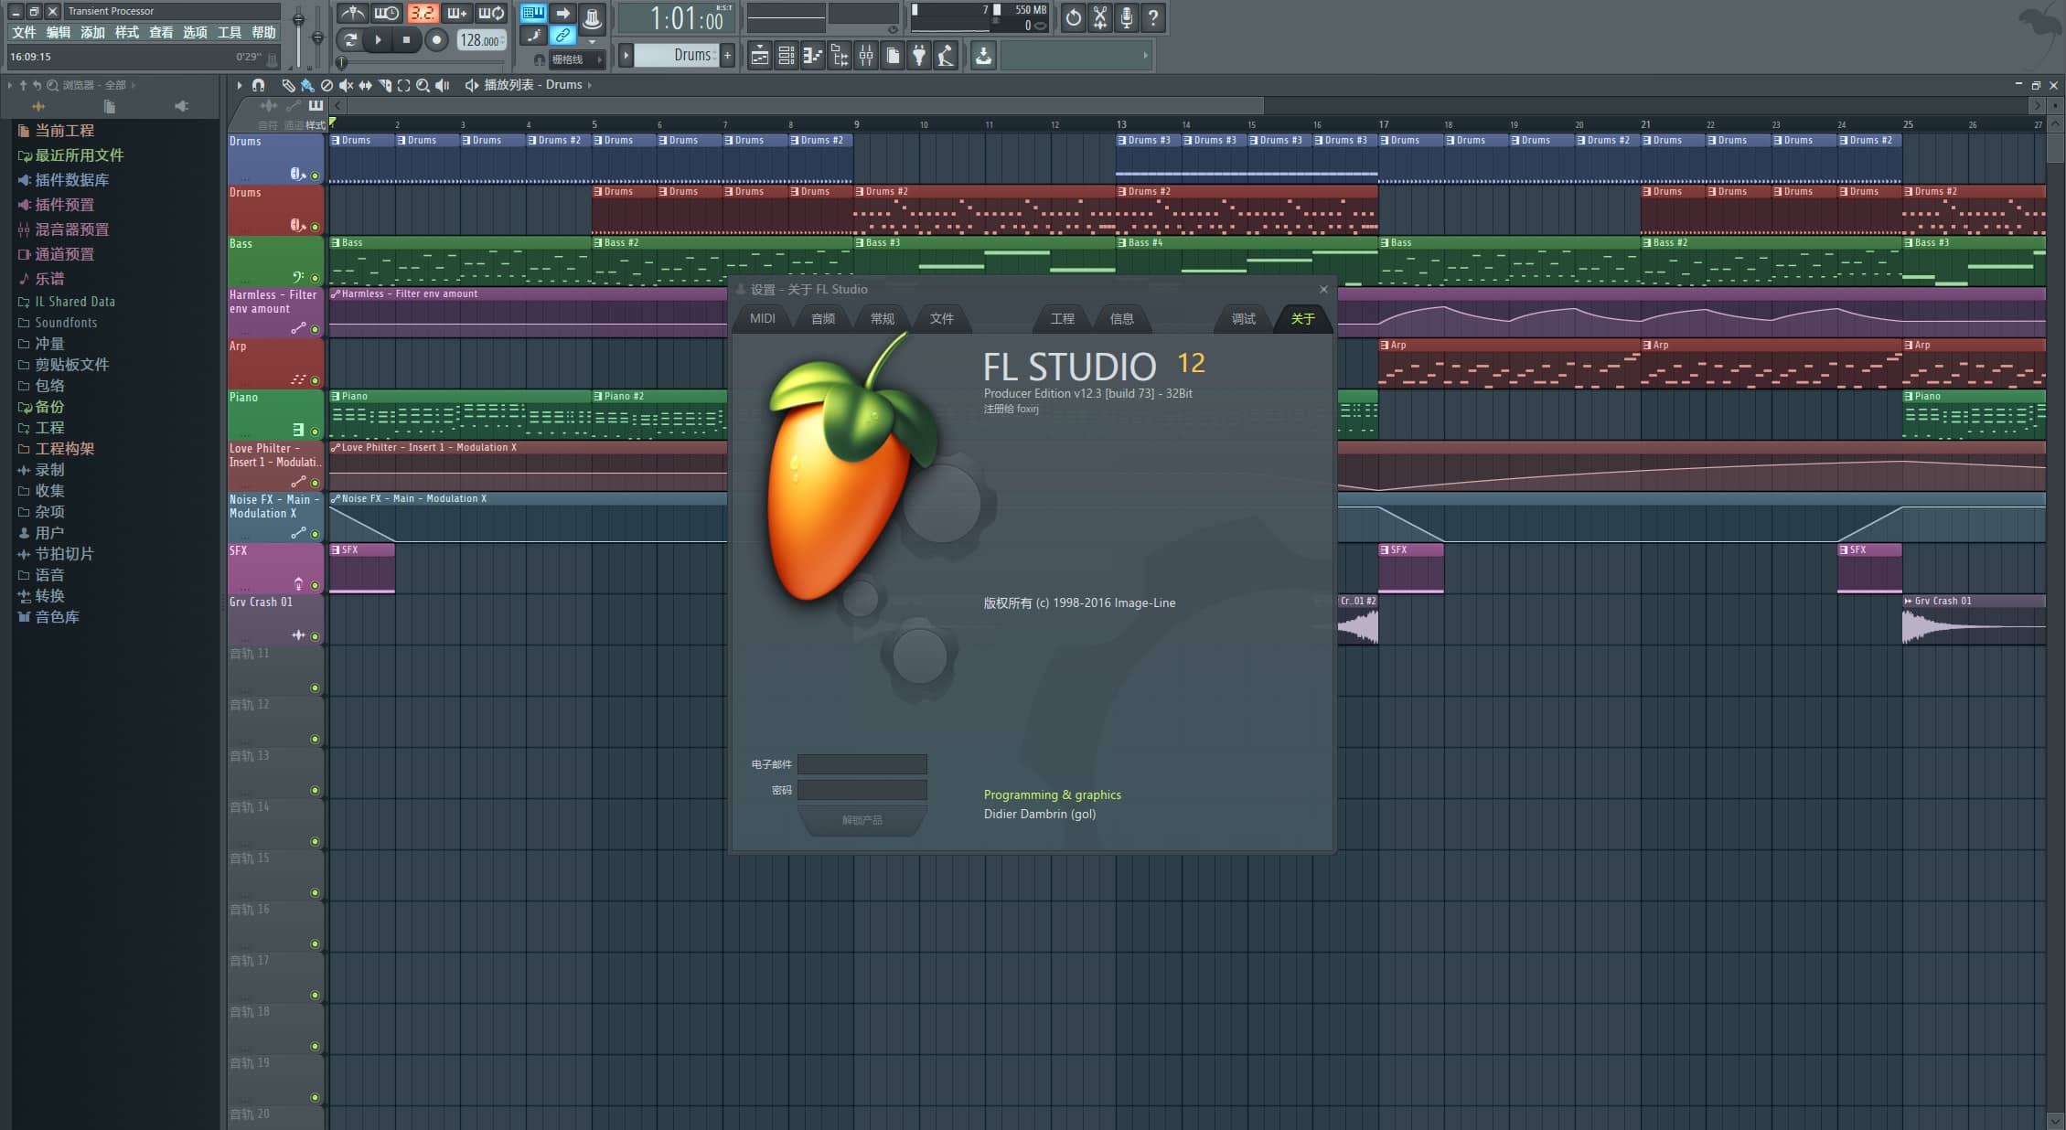Adjust the main pitch slider knob
This screenshot has width=2066, height=1130.
click(317, 37)
